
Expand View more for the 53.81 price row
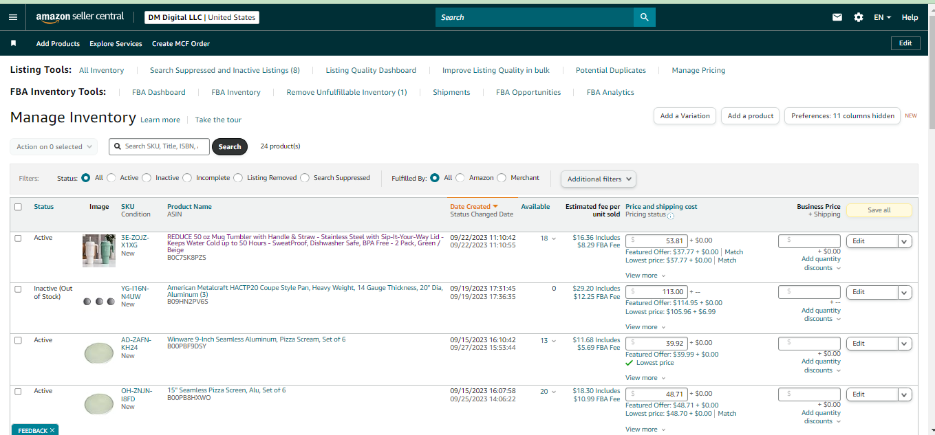tap(645, 276)
